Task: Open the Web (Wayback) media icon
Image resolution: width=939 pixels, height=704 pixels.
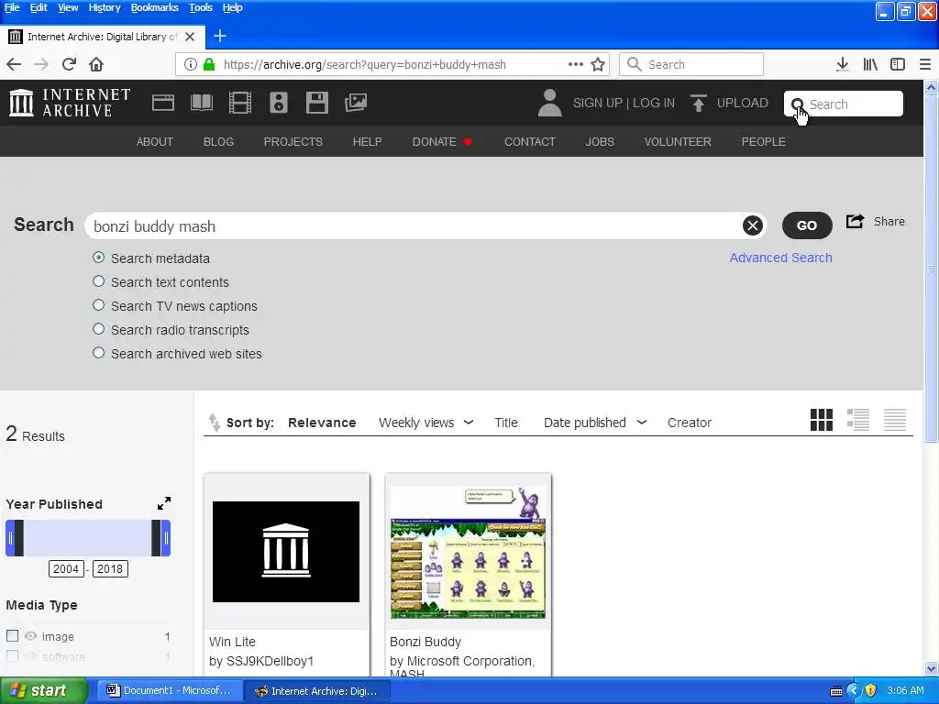Action: (x=163, y=103)
